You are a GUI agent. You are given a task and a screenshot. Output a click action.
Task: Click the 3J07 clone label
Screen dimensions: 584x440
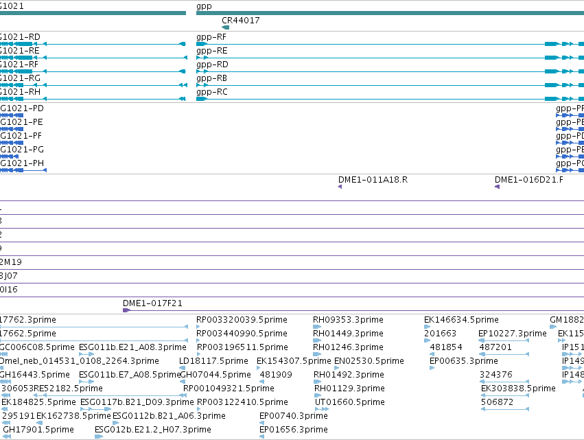click(8, 276)
